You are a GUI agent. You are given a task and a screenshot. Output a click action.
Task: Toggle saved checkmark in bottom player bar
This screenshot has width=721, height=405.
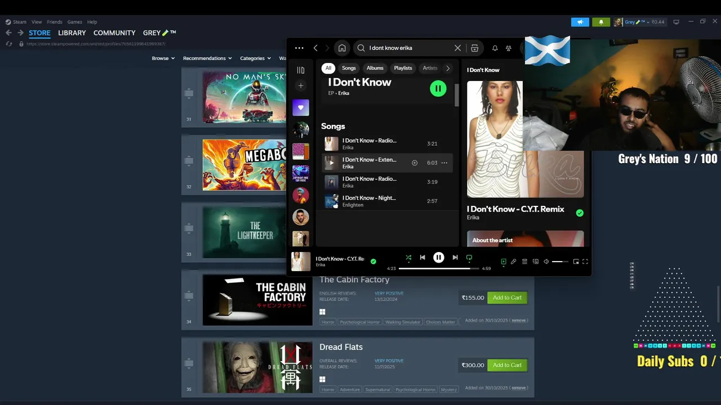pos(373,262)
